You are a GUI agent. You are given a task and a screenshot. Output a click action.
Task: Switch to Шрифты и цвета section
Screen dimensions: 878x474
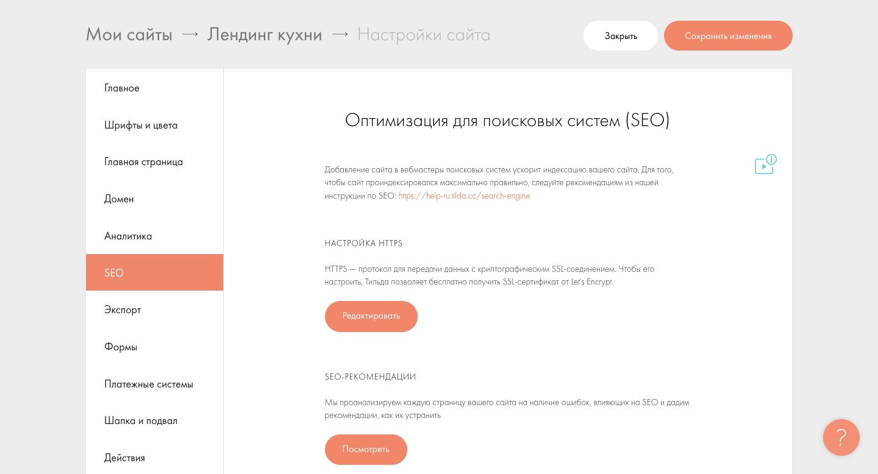pyautogui.click(x=141, y=126)
